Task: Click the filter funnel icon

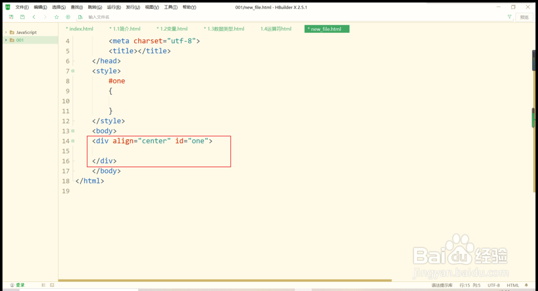Action: pos(509,17)
